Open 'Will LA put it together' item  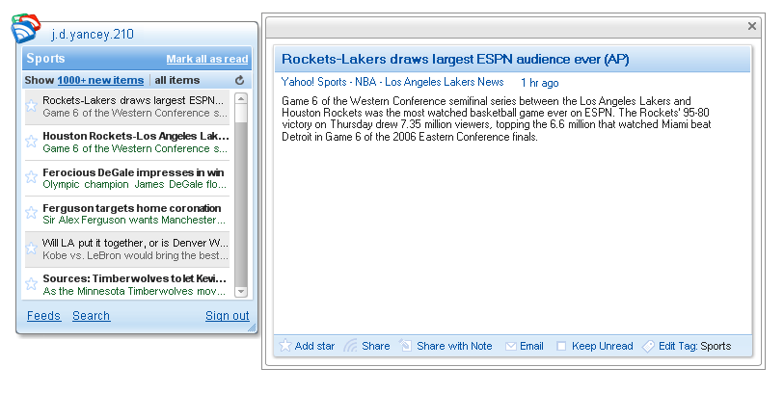127,250
